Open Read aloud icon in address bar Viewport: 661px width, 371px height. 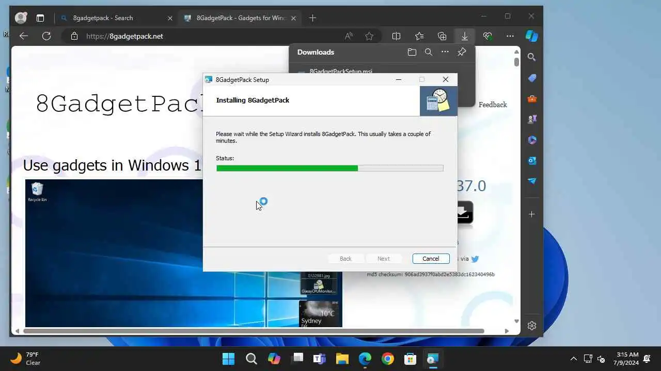pos(349,36)
